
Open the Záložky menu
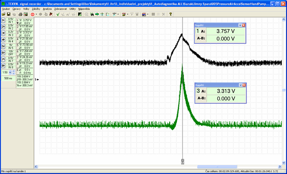coord(36,9)
